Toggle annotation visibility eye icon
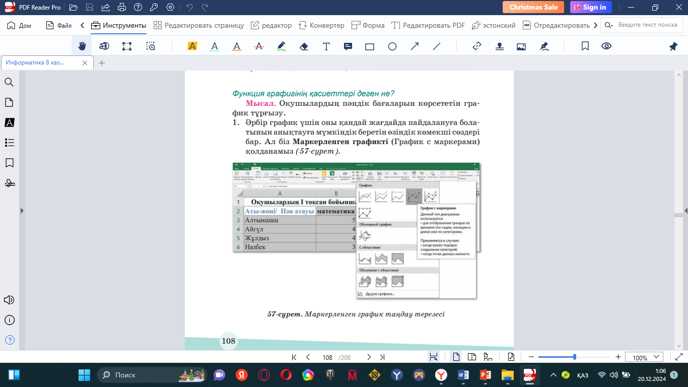This screenshot has height=387, width=688. (x=606, y=46)
